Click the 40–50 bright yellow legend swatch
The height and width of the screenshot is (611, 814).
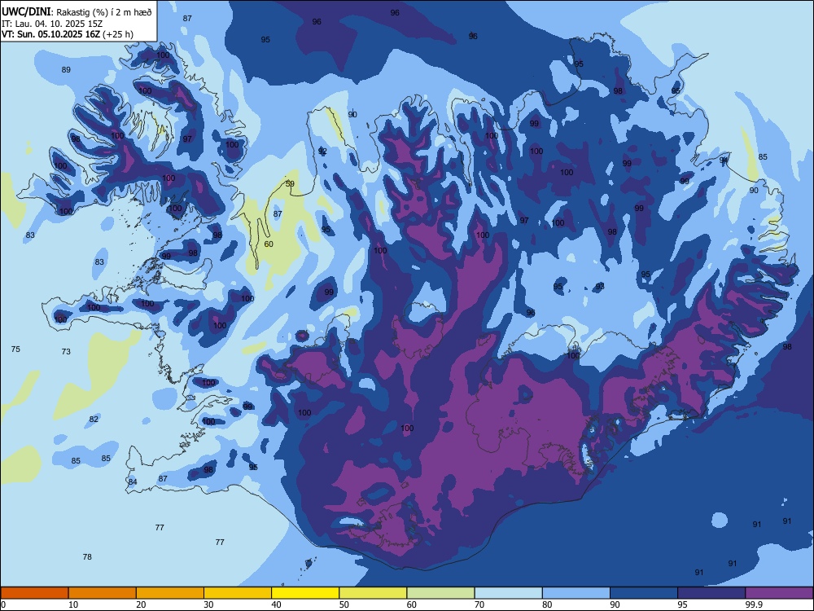point(305,593)
